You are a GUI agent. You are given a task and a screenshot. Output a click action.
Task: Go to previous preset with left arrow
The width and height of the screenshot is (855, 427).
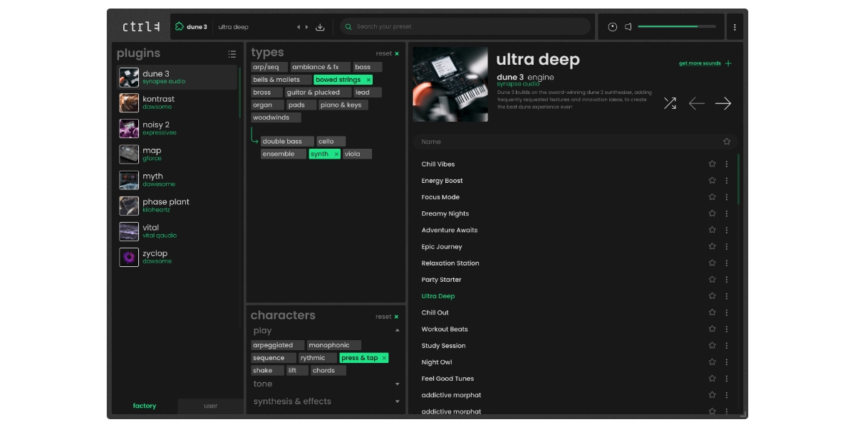(696, 104)
